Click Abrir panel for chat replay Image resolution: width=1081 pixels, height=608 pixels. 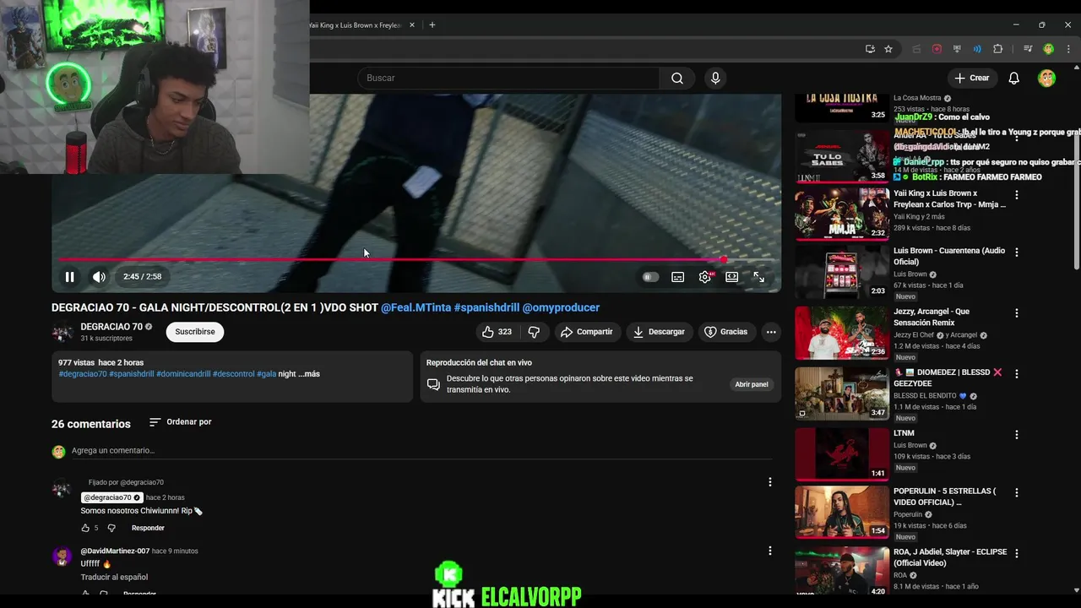(751, 384)
